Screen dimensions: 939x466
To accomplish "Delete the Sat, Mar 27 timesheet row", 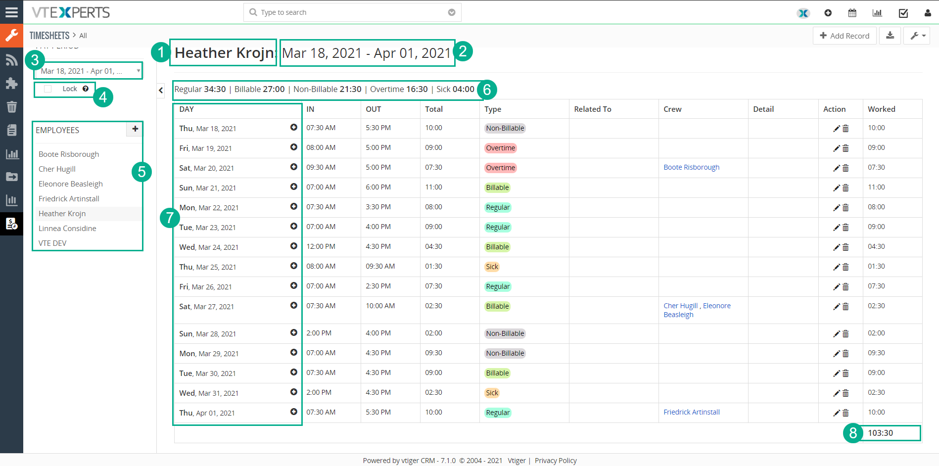I will [x=845, y=307].
